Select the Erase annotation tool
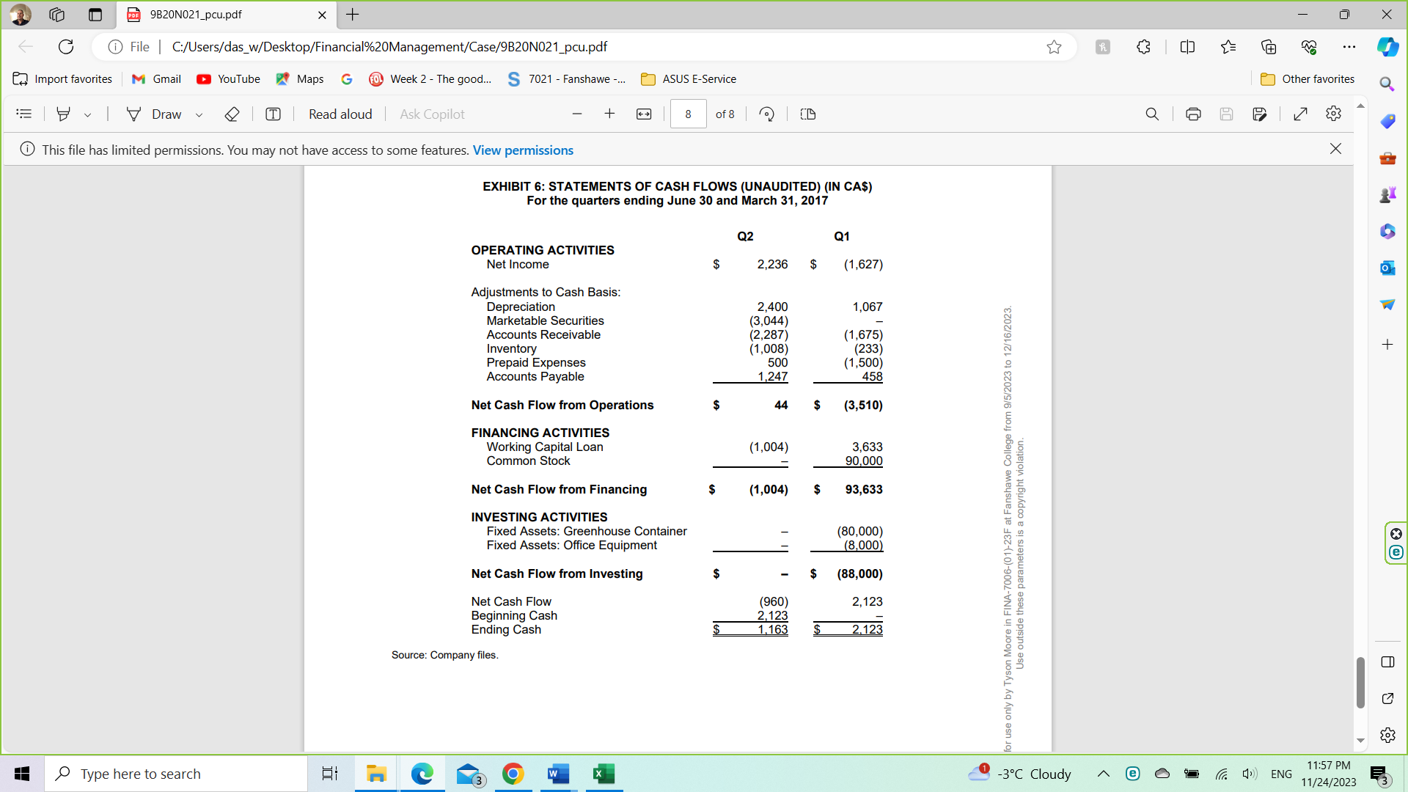 pos(232,114)
